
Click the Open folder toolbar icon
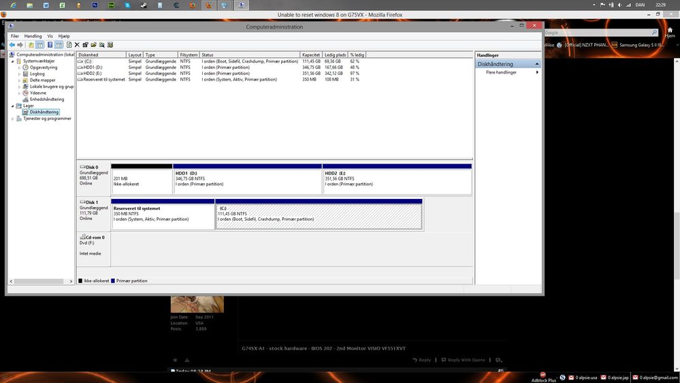pyautogui.click(x=94, y=45)
